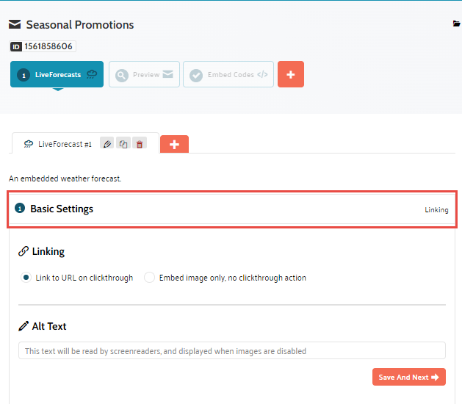Go to the Preview step
Viewport: 462px width, 404px height.
pos(142,75)
